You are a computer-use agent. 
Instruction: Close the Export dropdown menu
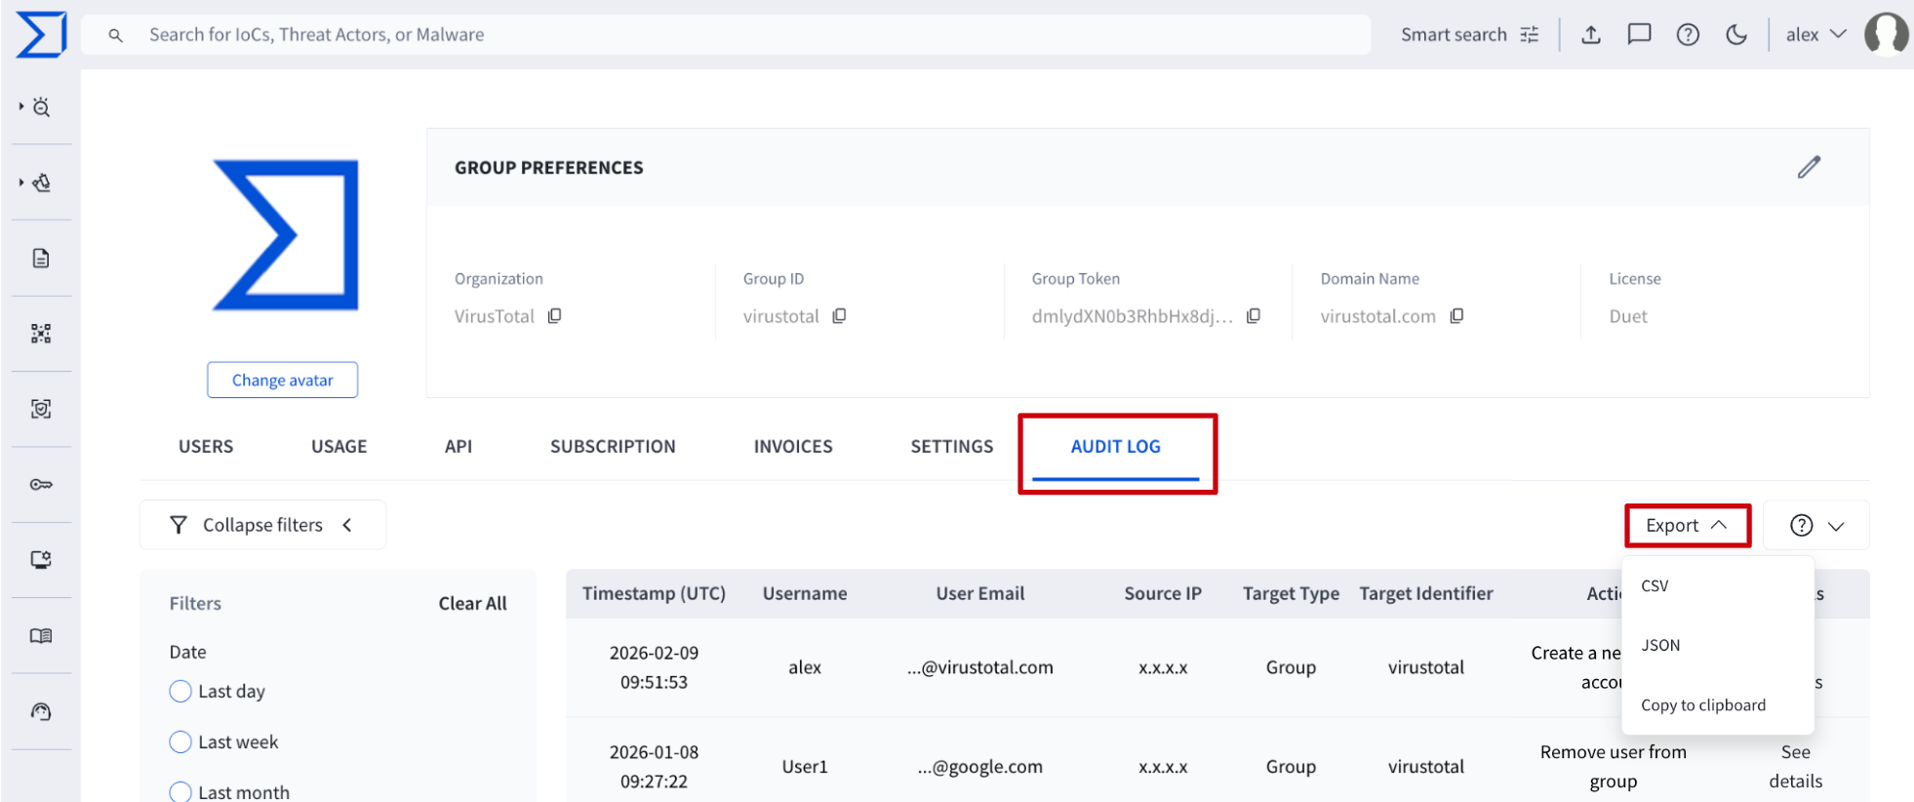coord(1687,525)
